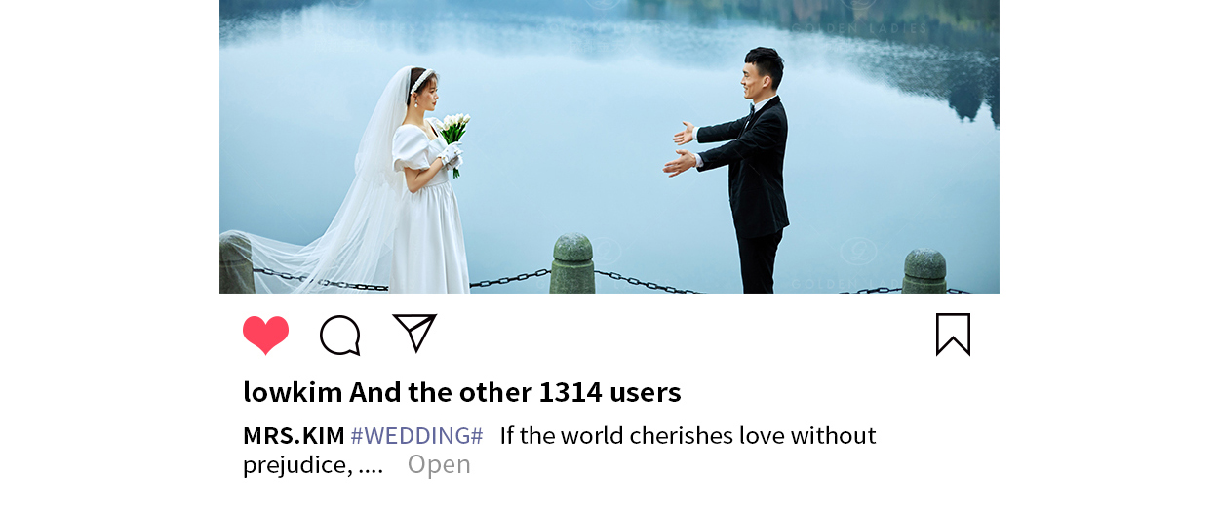Image resolution: width=1219 pixels, height=516 pixels.
Task: Share the post using paper plane icon
Action: click(414, 333)
